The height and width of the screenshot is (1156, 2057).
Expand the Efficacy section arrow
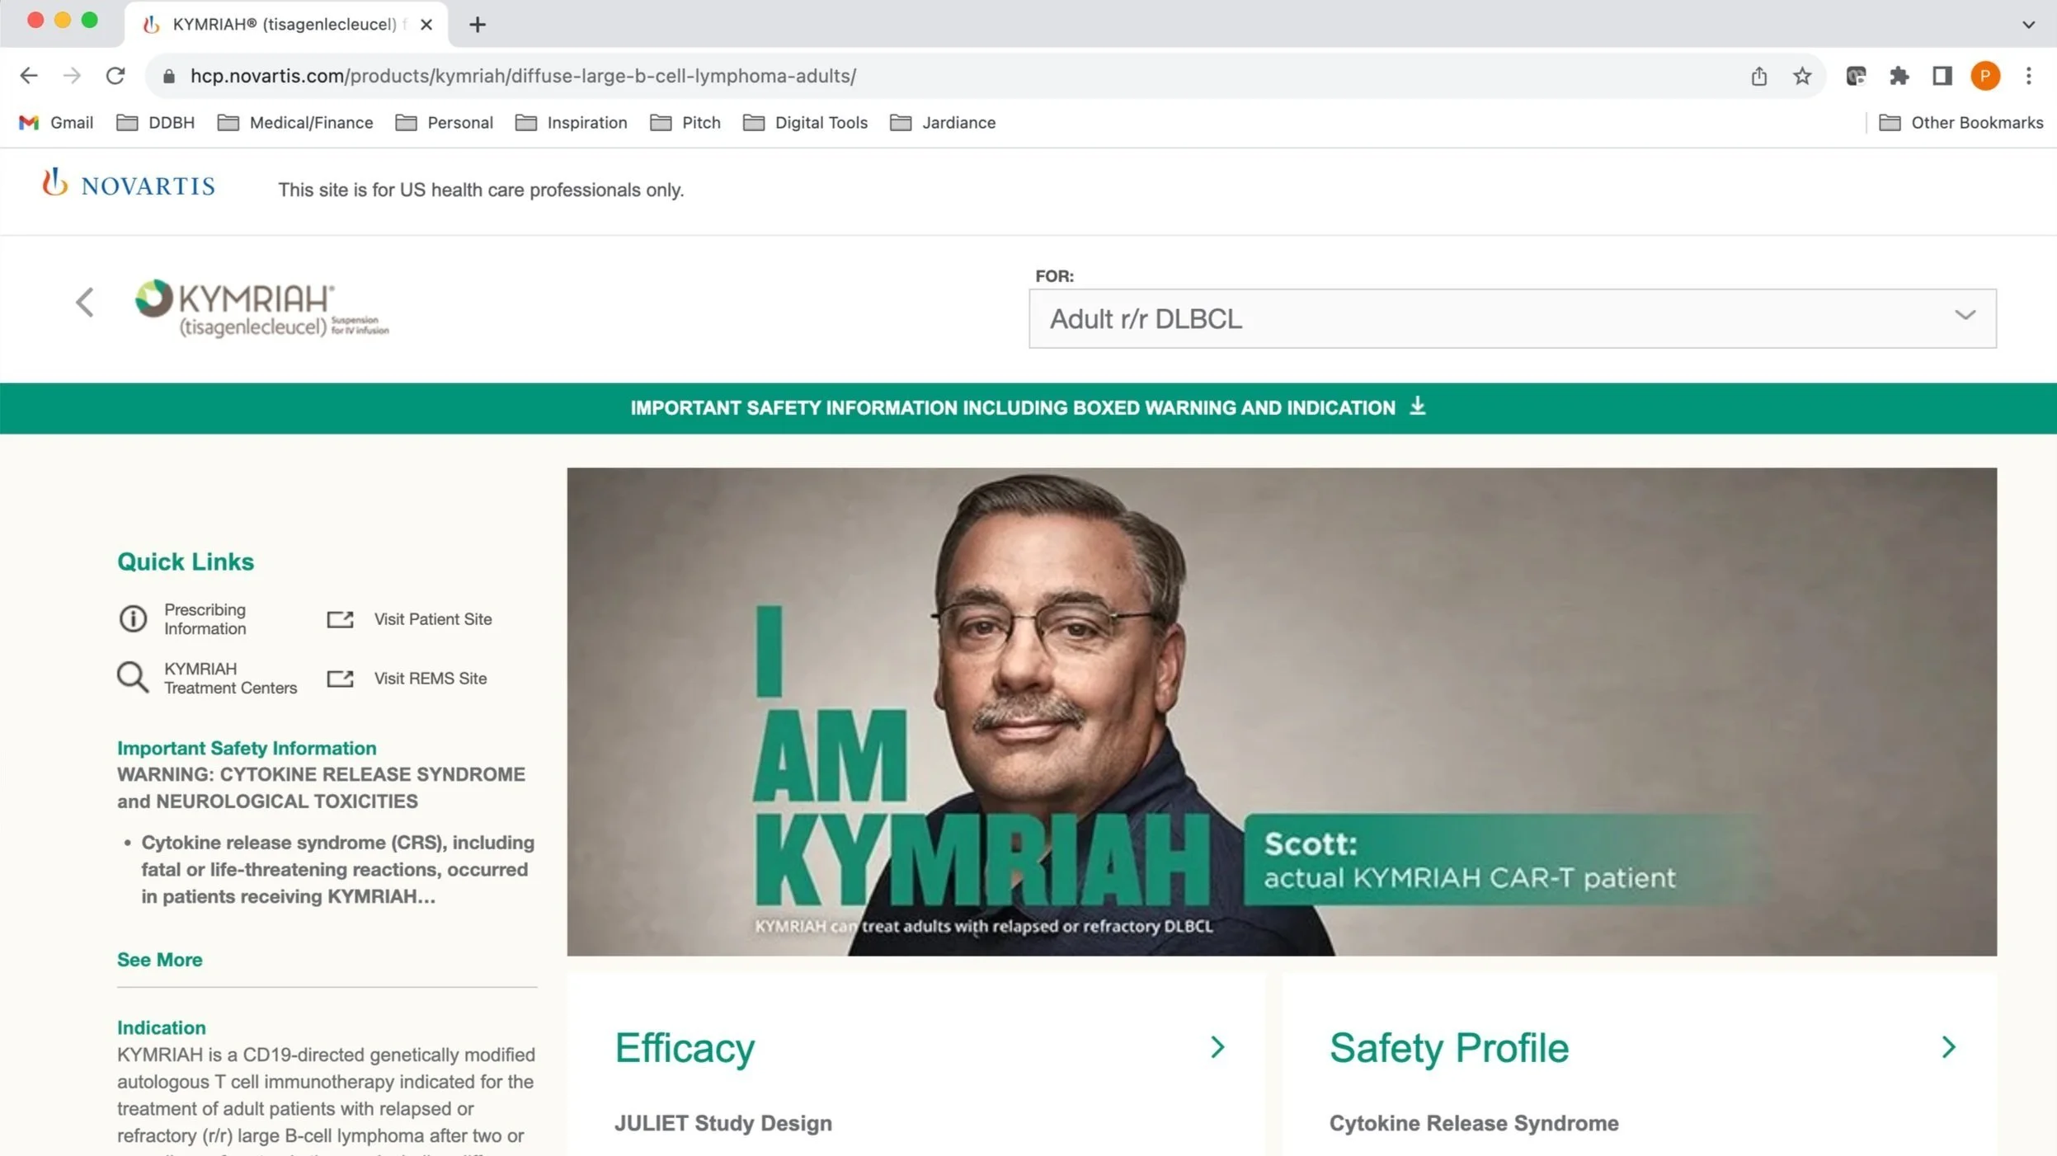click(1217, 1047)
